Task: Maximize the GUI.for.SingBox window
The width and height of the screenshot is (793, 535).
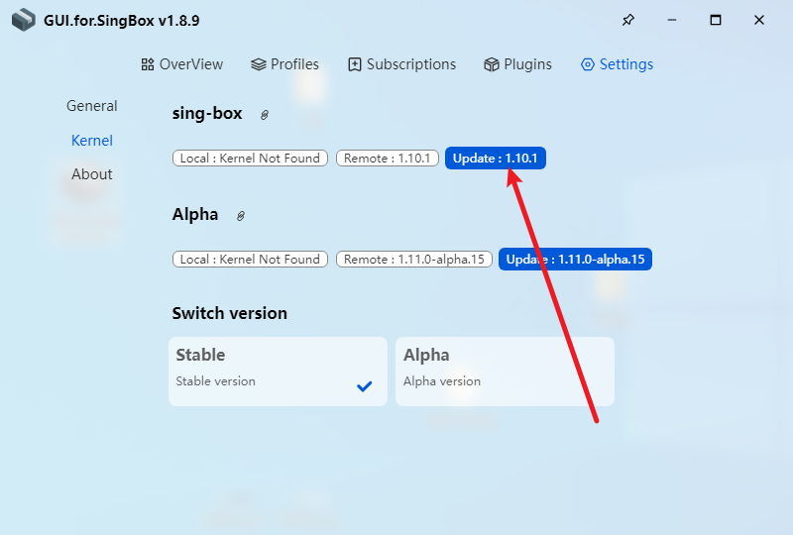Action: [715, 20]
